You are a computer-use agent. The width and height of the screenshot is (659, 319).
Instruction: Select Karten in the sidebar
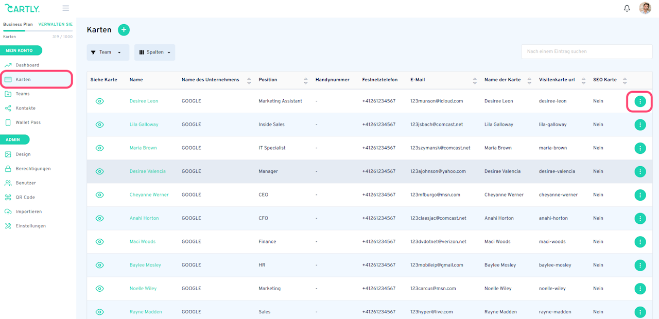[36, 80]
